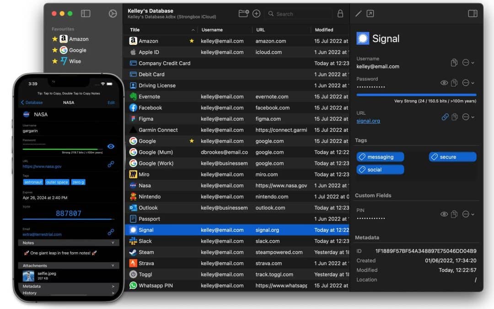This screenshot has width=494, height=309.
Task: Click in the Search field
Action: coord(302,14)
